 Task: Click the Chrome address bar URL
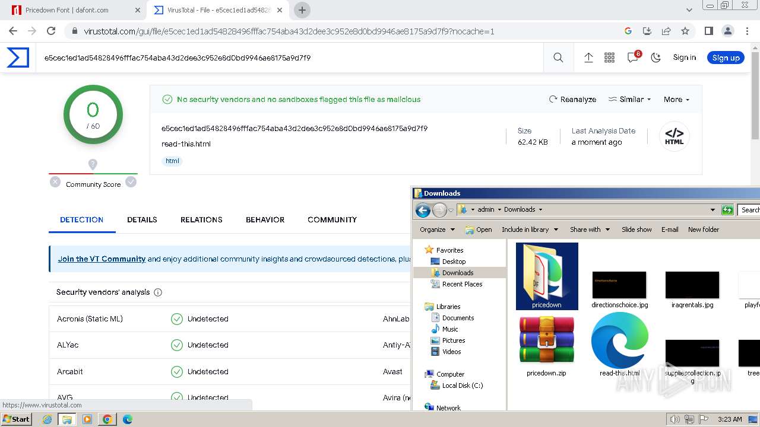pos(289,31)
